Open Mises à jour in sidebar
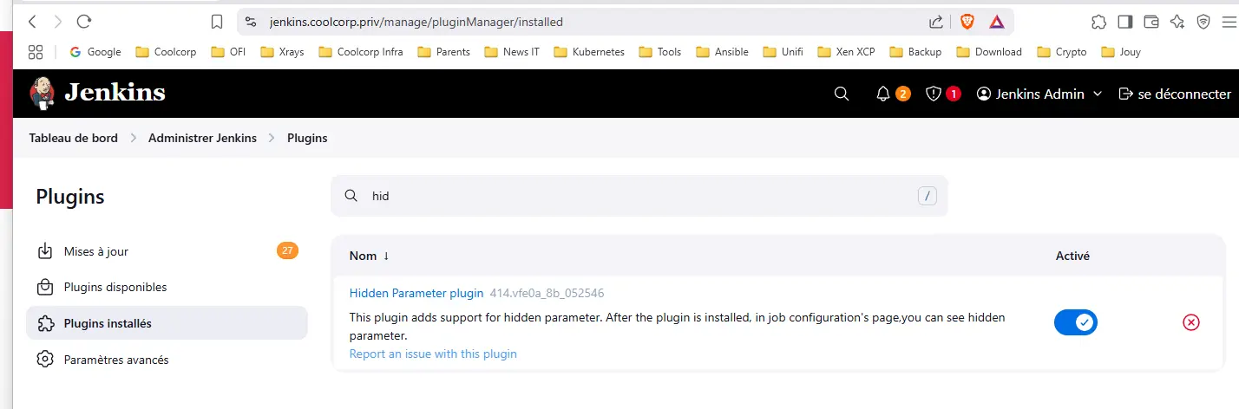Screen dimensions: 1239x409 tap(167, 251)
